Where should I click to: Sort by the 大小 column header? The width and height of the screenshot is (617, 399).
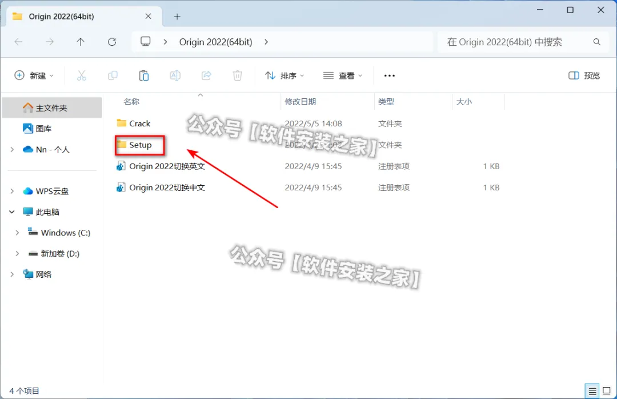[x=463, y=102]
